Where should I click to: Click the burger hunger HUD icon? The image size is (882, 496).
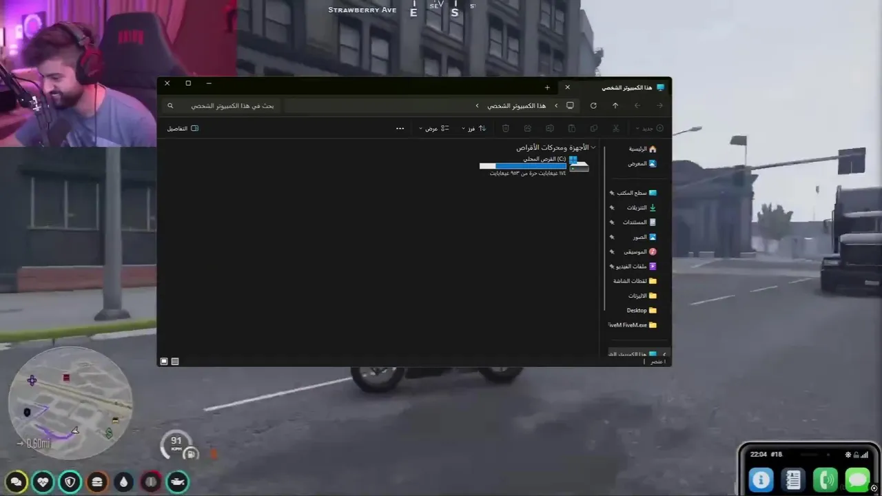pyautogui.click(x=97, y=482)
